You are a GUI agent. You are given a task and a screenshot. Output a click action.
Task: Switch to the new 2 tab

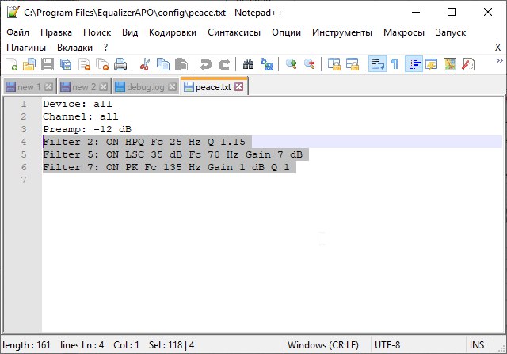tap(83, 87)
